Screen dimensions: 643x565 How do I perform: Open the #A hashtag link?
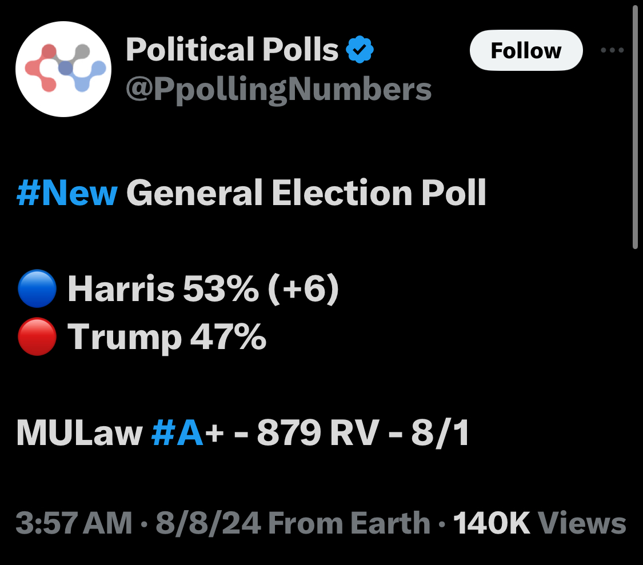177,432
